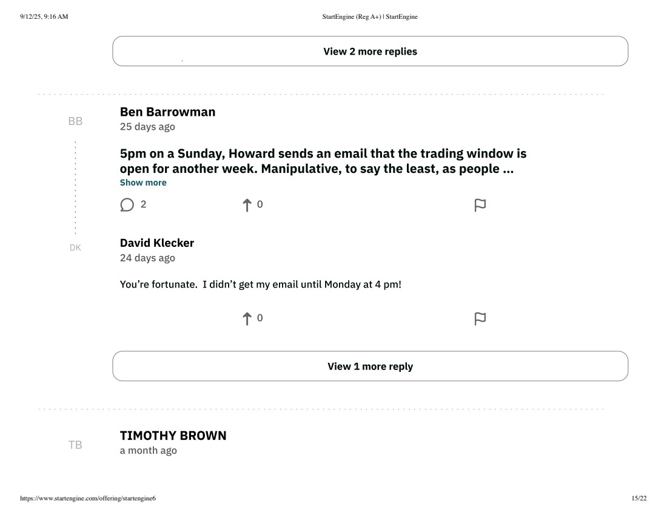The width and height of the screenshot is (667, 515).
Task: Click the 25 days ago timestamp
Action: pyautogui.click(x=147, y=127)
